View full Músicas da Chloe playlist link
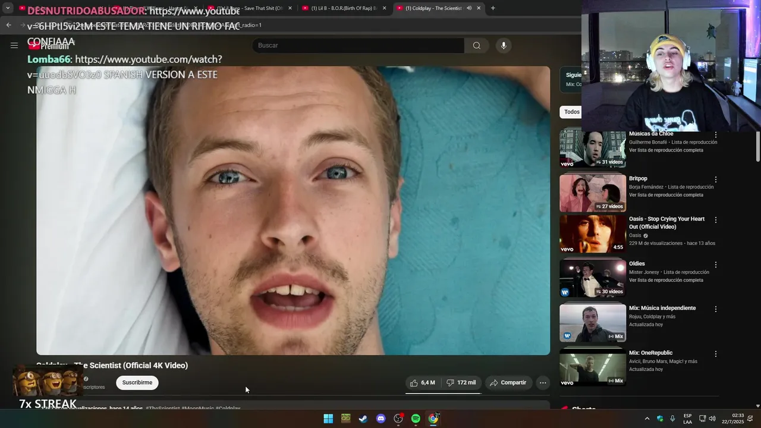761x428 pixels. pyautogui.click(x=666, y=150)
